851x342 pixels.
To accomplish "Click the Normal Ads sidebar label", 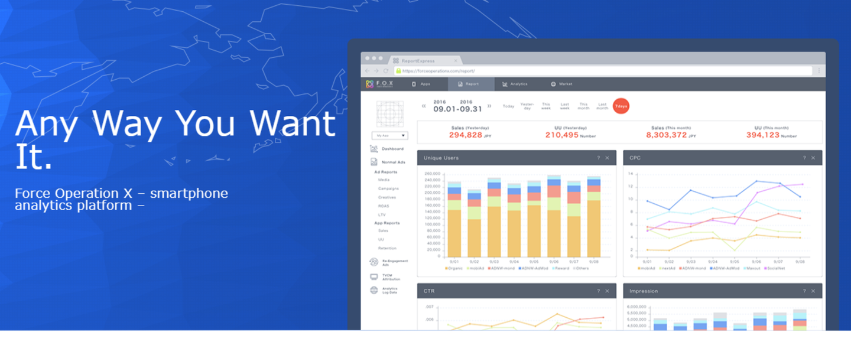I will 393,162.
